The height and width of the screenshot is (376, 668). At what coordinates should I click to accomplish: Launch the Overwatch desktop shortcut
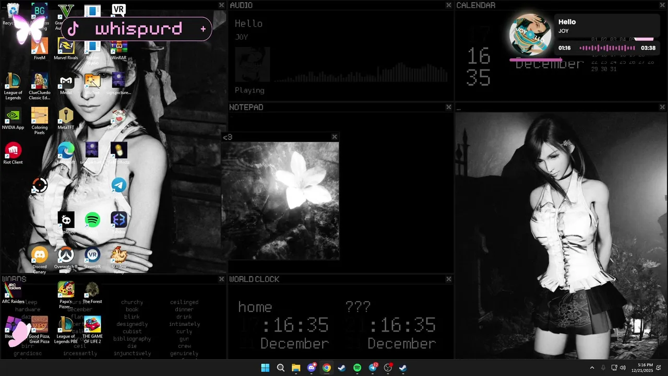click(x=66, y=258)
